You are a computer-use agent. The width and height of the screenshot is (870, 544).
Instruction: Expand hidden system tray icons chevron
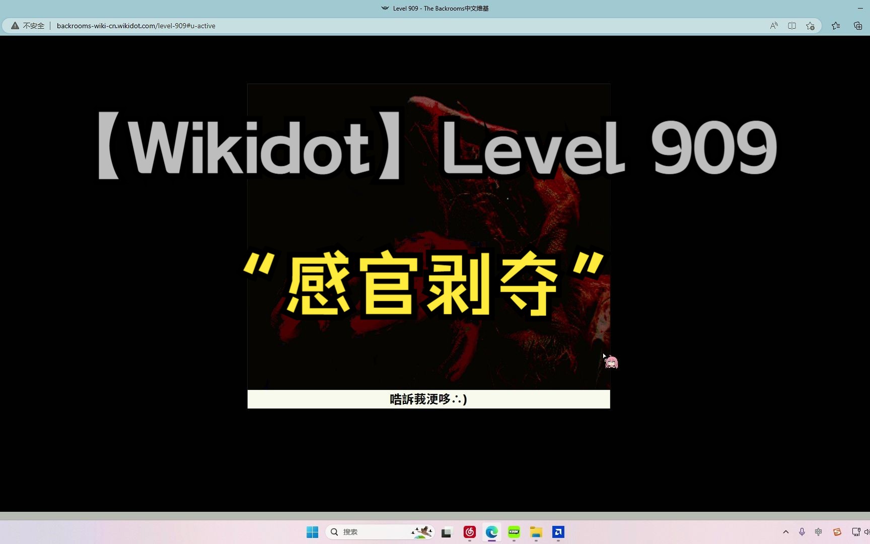(785, 532)
